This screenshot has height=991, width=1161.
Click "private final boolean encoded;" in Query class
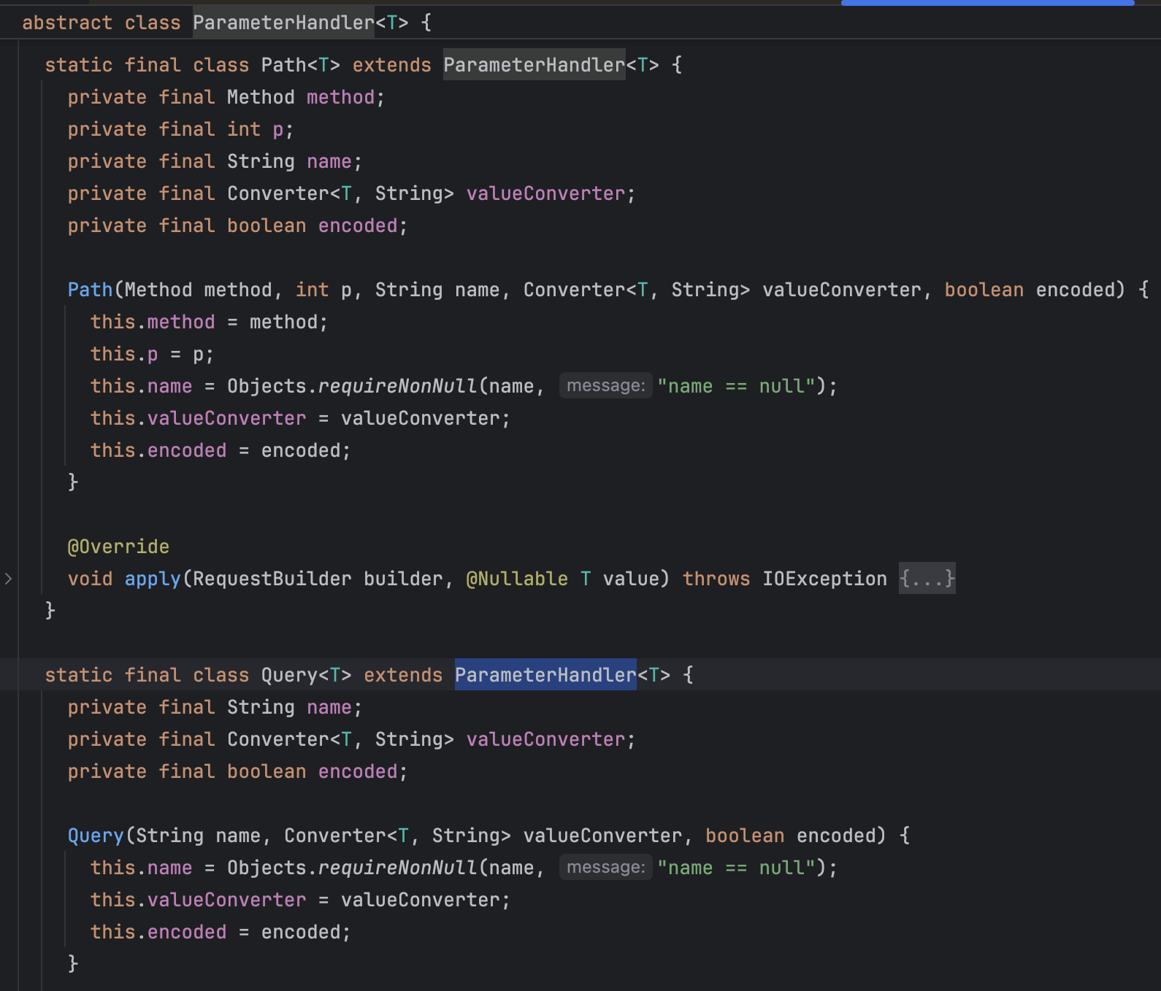coord(238,771)
